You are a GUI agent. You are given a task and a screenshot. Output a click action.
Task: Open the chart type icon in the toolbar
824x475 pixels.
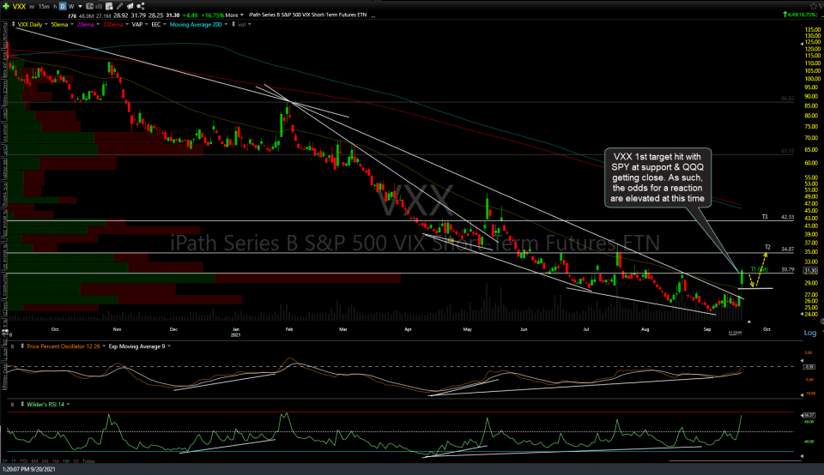(89, 6)
